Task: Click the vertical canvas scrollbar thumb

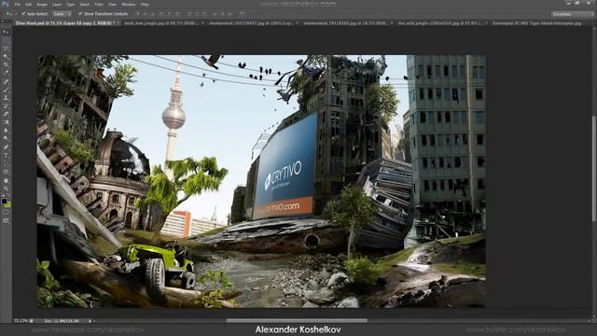Action: click(x=594, y=168)
